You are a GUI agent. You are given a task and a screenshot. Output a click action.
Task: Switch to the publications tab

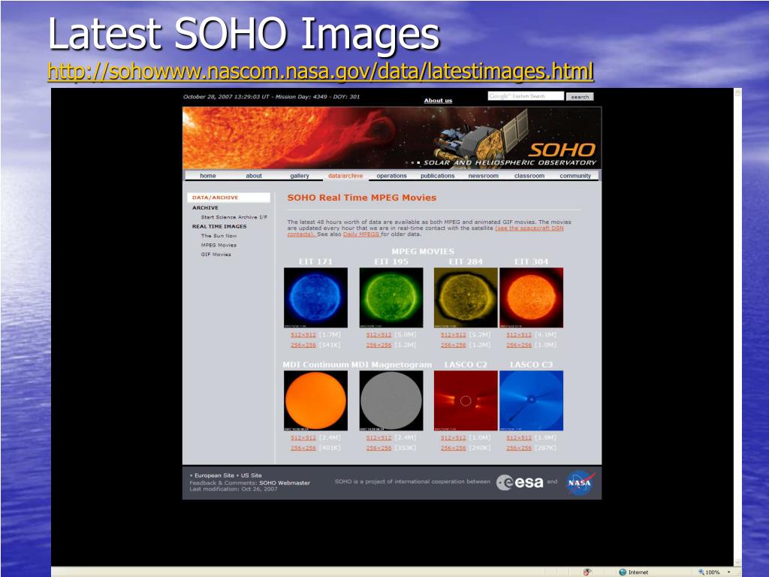click(x=438, y=176)
